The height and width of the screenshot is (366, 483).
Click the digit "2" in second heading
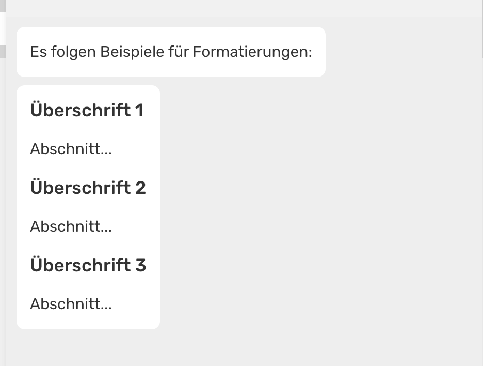pyautogui.click(x=140, y=188)
